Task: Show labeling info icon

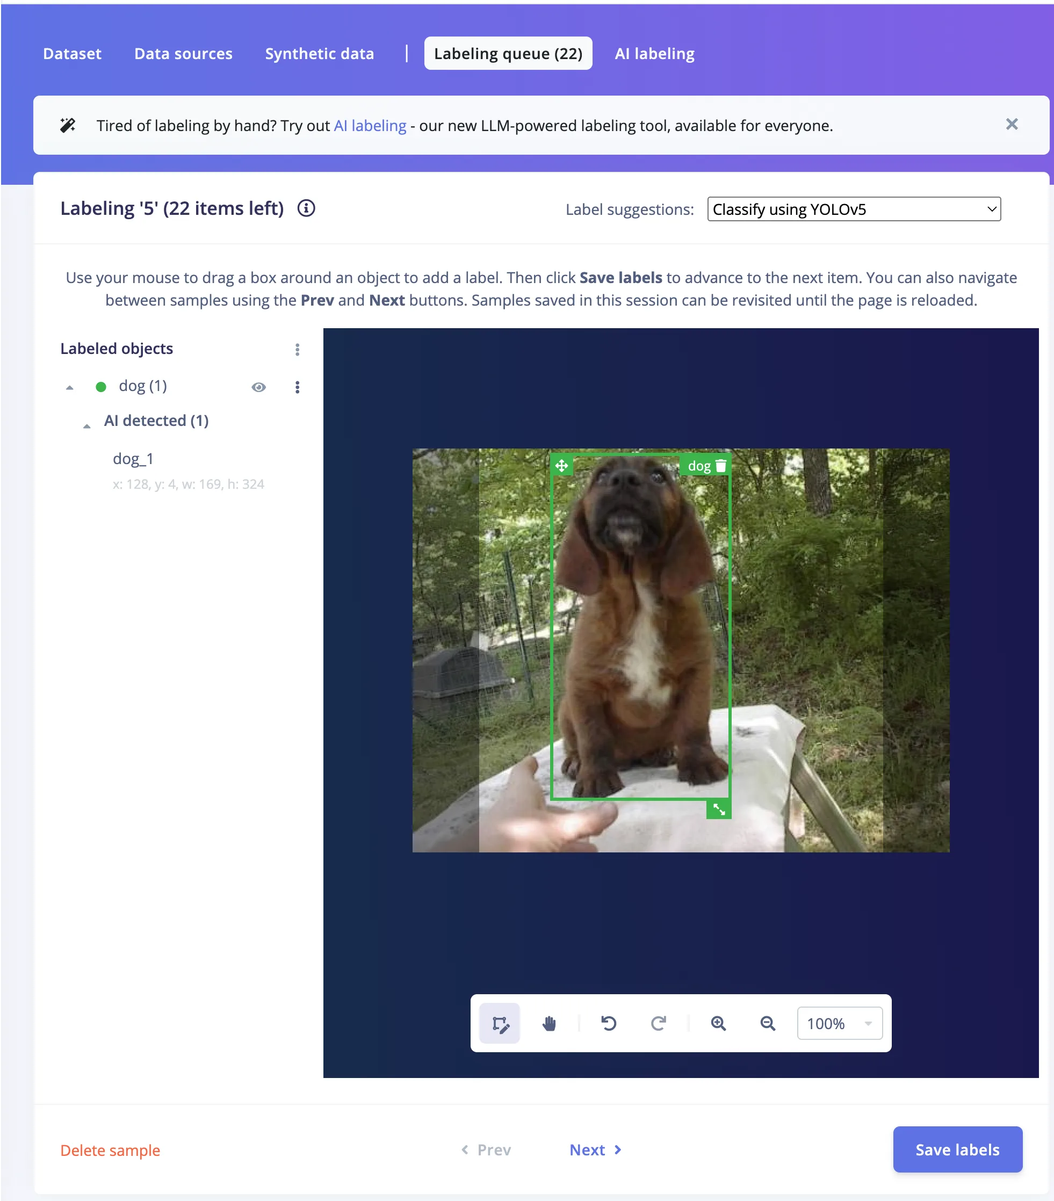Action: [306, 208]
